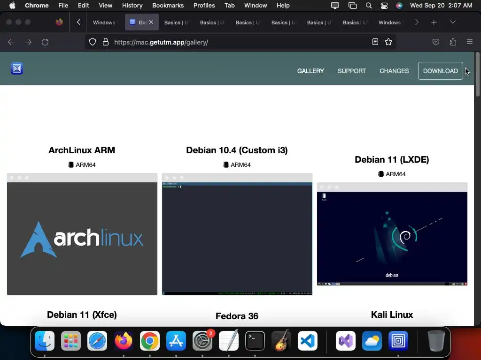Open Visual Studio from the Dock
The image size is (481, 360).
[346, 340]
